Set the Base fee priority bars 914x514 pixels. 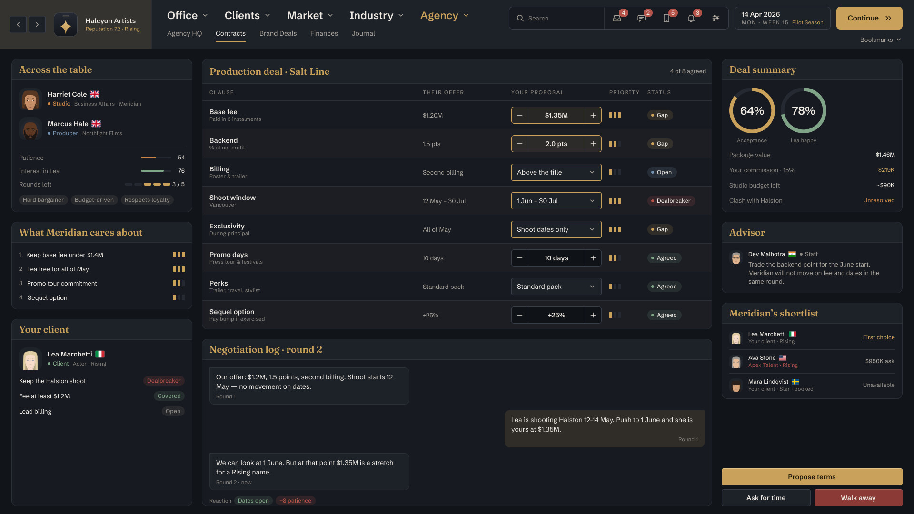(x=615, y=115)
